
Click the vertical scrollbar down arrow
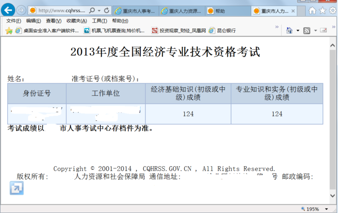click(333, 195)
